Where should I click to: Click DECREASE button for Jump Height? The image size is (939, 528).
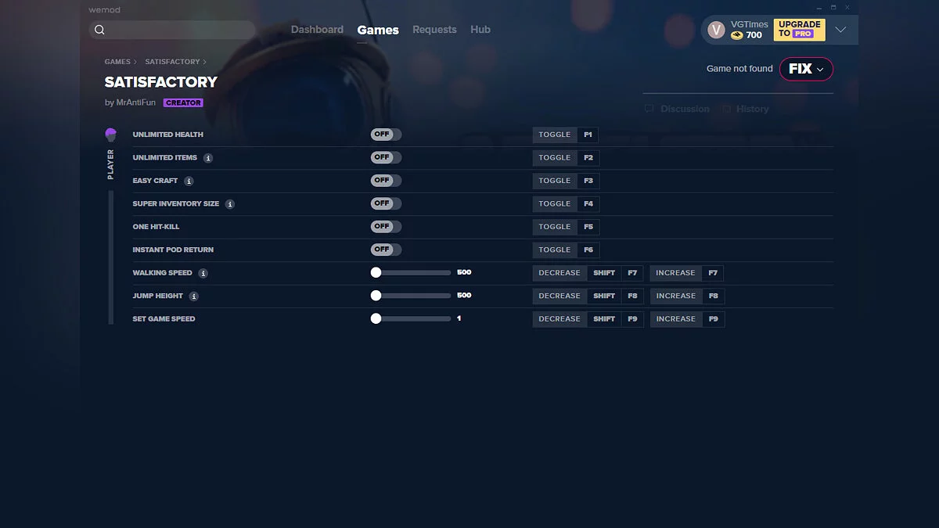coord(559,296)
